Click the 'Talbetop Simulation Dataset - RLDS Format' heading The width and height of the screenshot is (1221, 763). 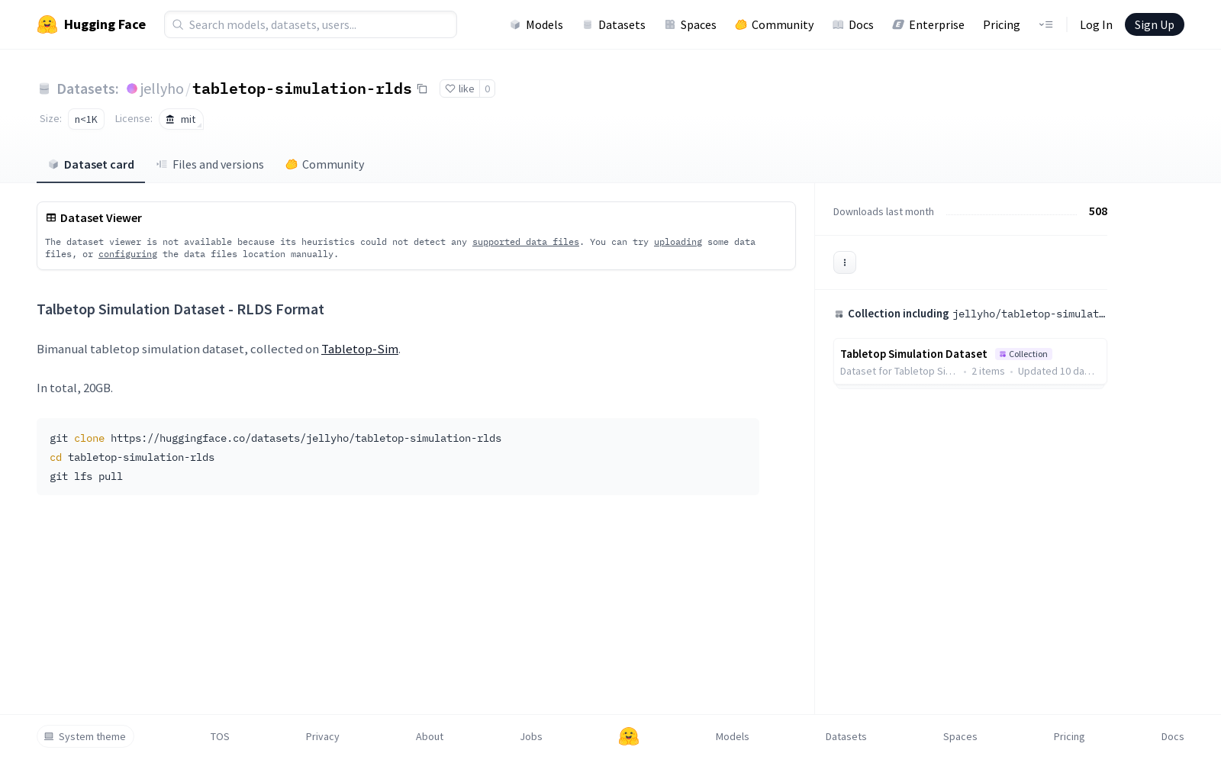(x=180, y=309)
